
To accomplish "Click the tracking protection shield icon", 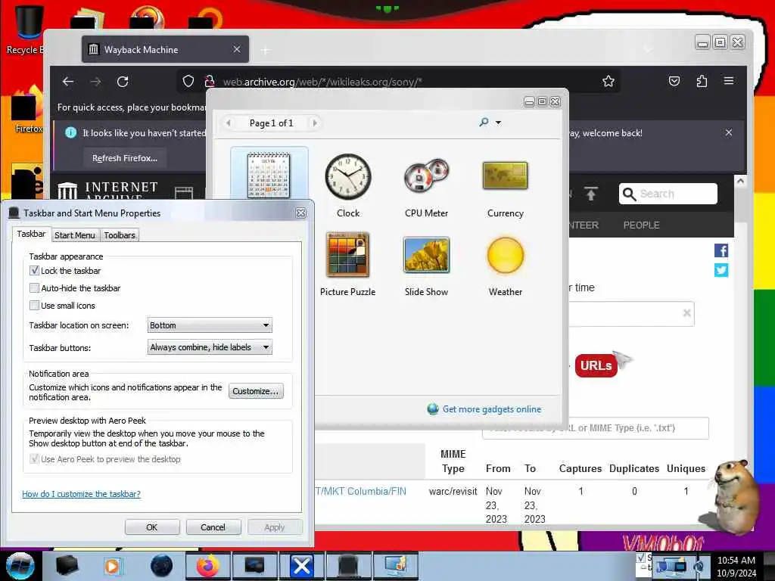I will [188, 81].
